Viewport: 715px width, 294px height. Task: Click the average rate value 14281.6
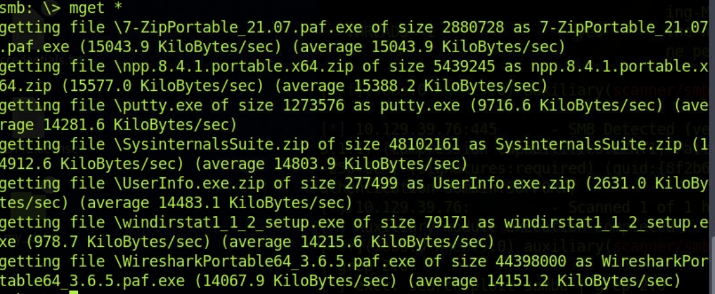click(x=73, y=124)
